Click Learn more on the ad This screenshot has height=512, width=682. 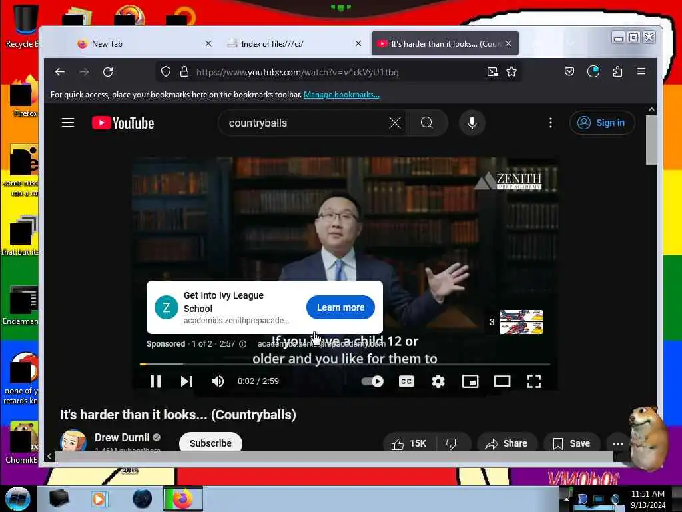click(340, 307)
